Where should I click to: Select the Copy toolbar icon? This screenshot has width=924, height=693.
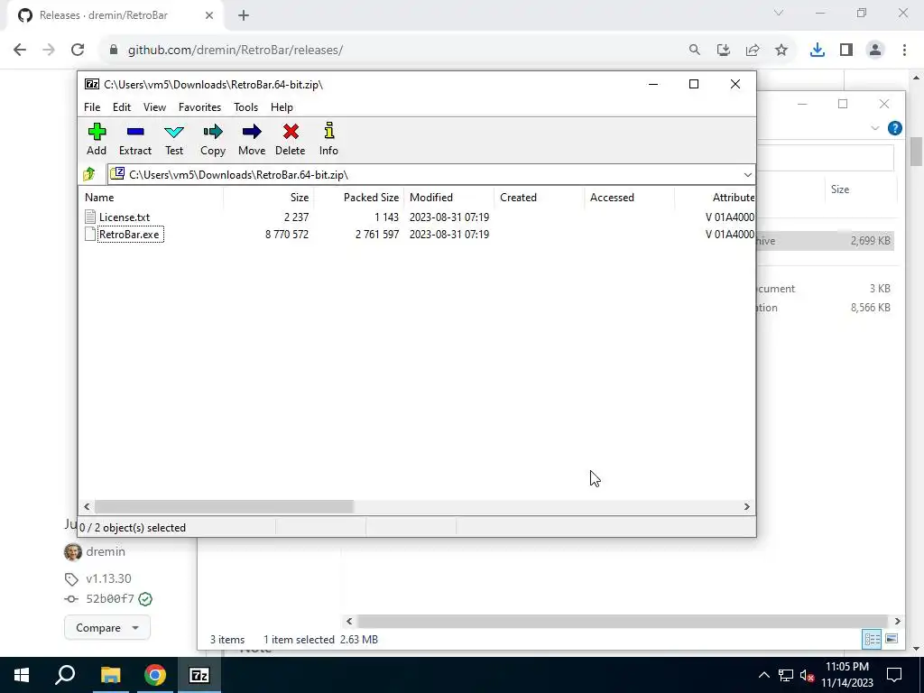pos(213,139)
